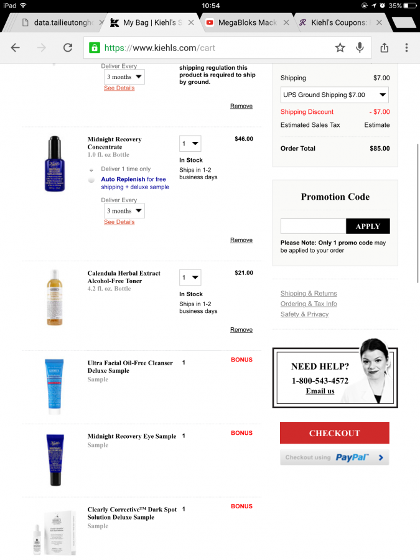Tap the Midnight Recovery Concentrate bottle image
Viewport: 420px width, 560px height.
[x=55, y=164]
